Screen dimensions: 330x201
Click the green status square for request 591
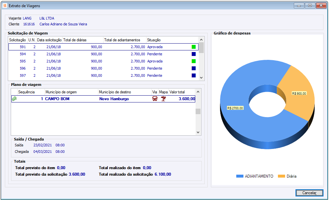pyautogui.click(x=194, y=47)
